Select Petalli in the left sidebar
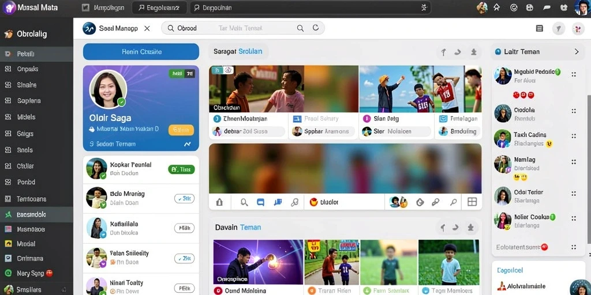The image size is (591, 295). point(36,54)
